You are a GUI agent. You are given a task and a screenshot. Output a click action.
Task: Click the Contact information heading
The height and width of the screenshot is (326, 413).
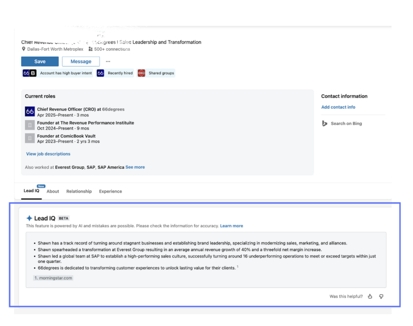coord(344,96)
